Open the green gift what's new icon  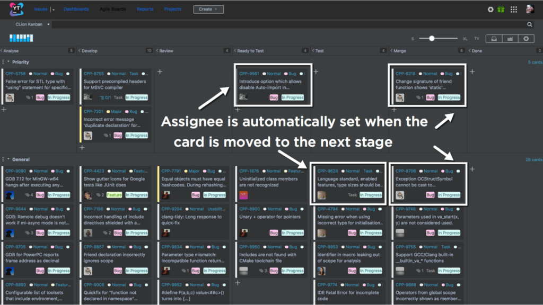click(501, 10)
